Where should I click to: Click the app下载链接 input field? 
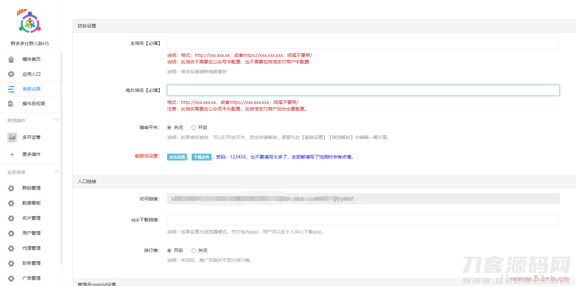tap(363, 220)
